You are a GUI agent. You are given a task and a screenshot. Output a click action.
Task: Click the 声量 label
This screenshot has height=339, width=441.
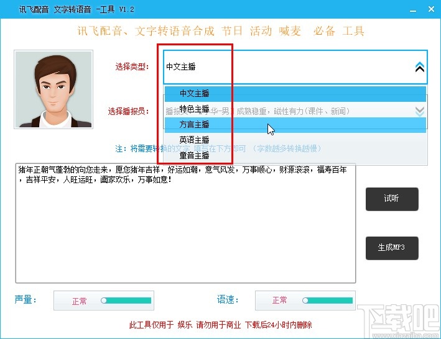point(26,300)
